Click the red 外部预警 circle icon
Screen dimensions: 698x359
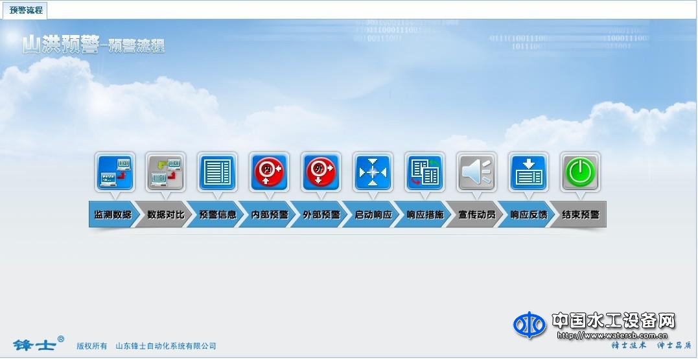[321, 172]
